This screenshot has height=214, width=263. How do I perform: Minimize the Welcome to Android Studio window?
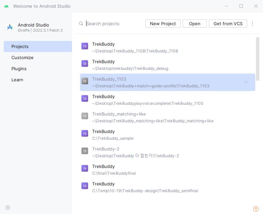pyautogui.click(x=226, y=6)
